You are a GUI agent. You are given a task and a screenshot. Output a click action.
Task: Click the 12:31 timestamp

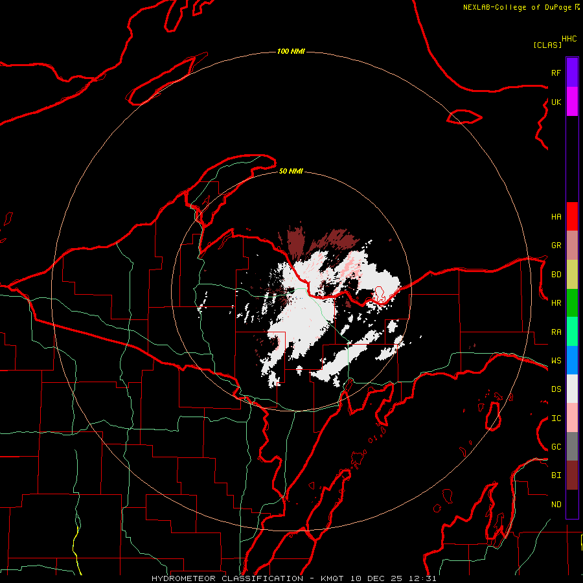pyautogui.click(x=423, y=578)
